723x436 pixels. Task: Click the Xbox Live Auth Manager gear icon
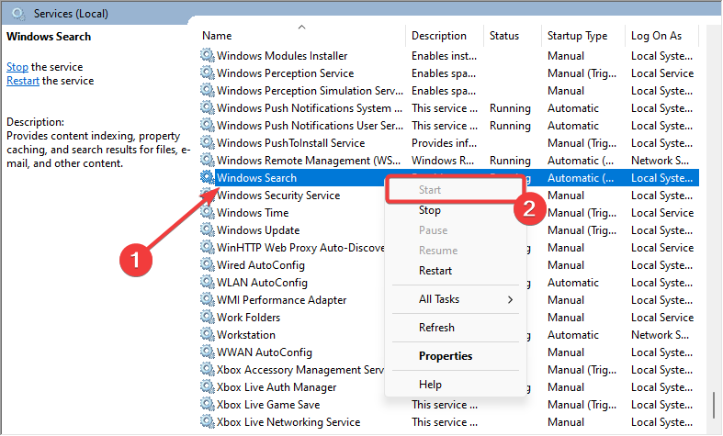click(207, 386)
